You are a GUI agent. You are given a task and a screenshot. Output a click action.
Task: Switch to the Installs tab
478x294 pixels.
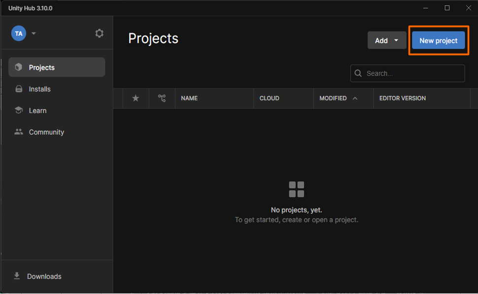[40, 89]
